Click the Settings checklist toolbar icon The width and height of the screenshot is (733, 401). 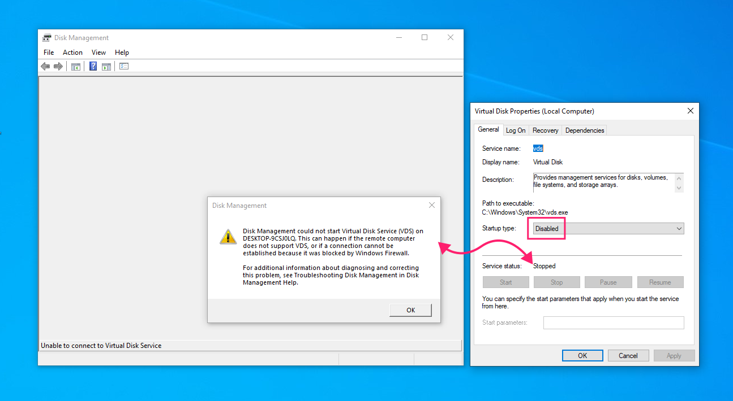click(124, 66)
